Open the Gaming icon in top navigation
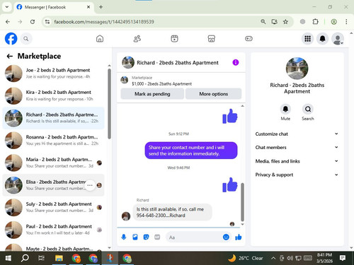Image resolution: width=354 pixels, height=265 pixels. (249, 39)
